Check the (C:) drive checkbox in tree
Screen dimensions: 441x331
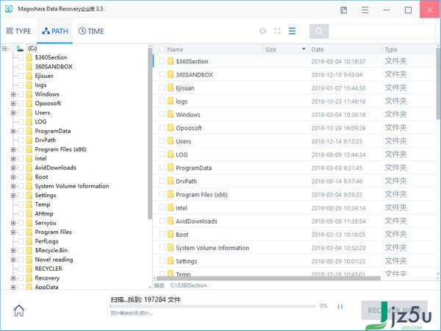pos(12,49)
